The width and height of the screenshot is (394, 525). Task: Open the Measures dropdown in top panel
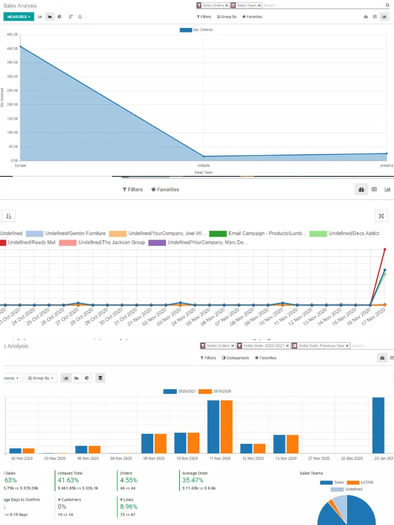pos(19,17)
